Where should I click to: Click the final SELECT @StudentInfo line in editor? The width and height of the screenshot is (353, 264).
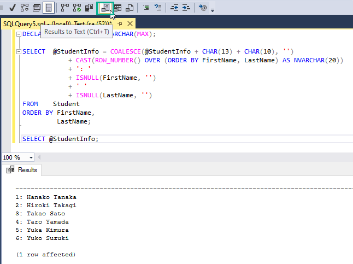point(60,139)
